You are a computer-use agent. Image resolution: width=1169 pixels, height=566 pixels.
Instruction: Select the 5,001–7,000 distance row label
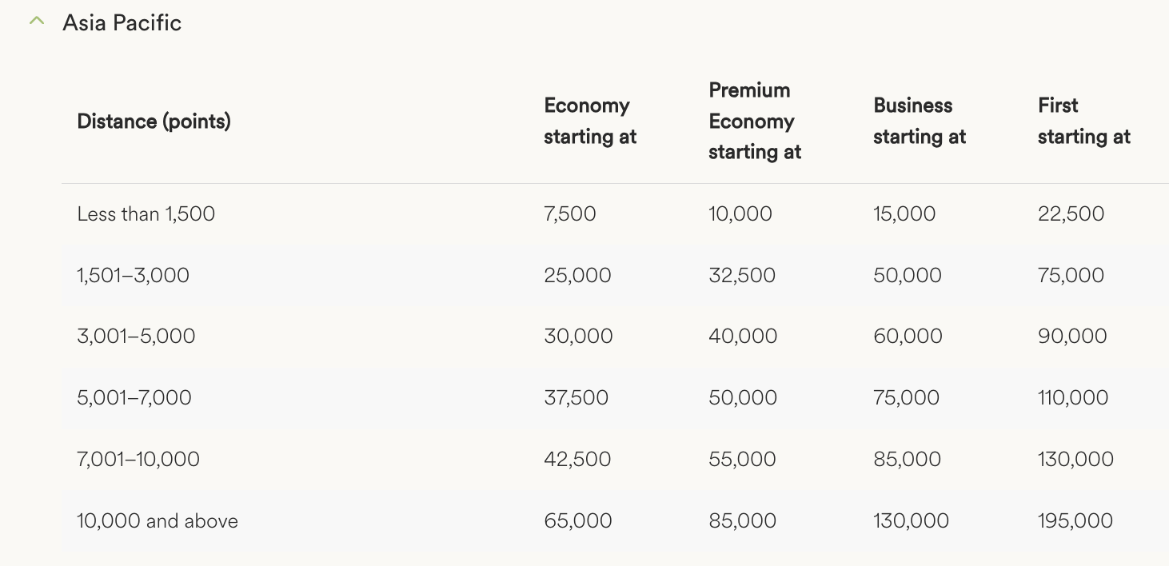134,398
